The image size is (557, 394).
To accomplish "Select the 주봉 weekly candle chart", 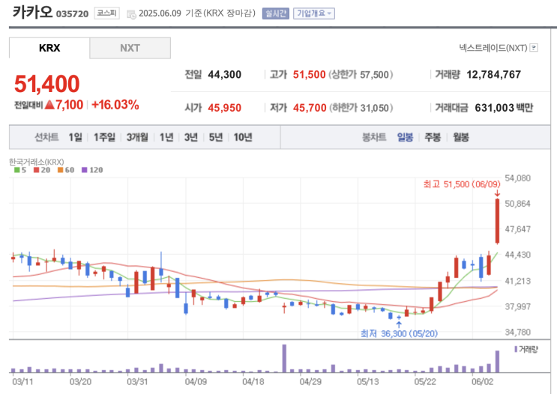I will point(433,137).
